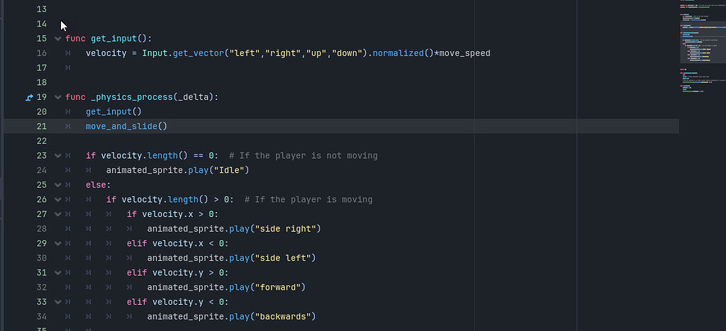The width and height of the screenshot is (726, 331).
Task: Click '_delta' parameter on line 19
Action: pos(193,97)
